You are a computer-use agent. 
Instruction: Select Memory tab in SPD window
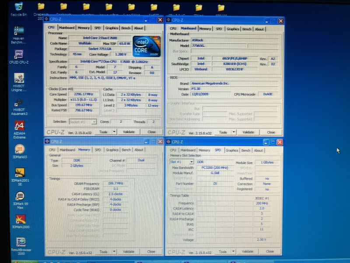pyautogui.click(x=204, y=150)
